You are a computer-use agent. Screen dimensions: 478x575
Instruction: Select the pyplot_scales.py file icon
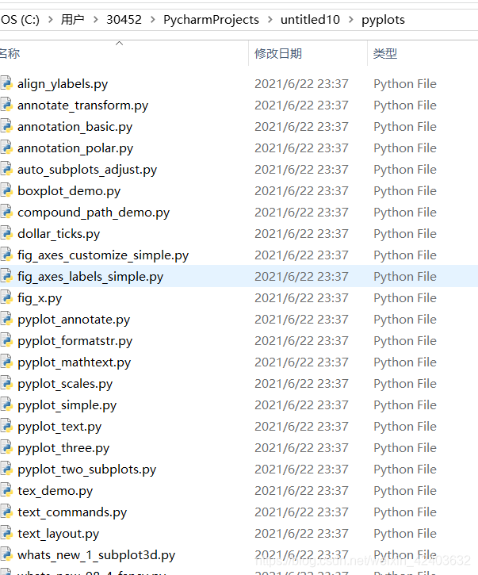6,383
